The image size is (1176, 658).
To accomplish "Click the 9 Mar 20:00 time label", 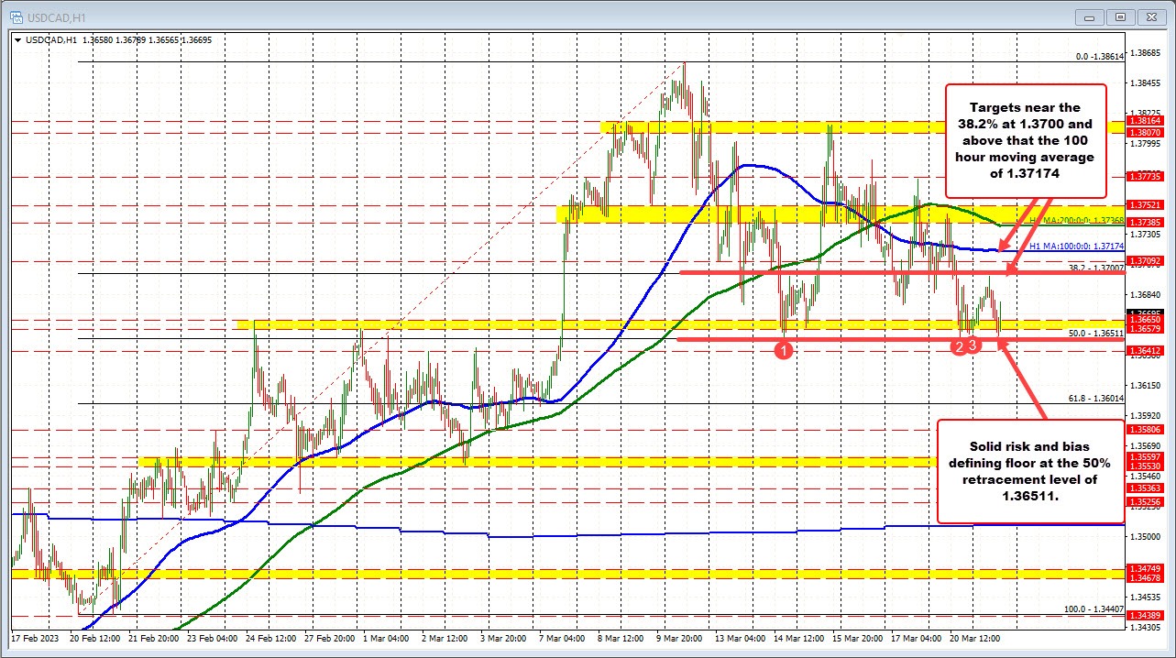I will tap(678, 637).
